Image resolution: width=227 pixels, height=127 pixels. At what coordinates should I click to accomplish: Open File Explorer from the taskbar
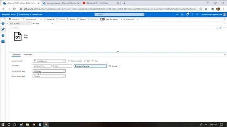[28, 125]
